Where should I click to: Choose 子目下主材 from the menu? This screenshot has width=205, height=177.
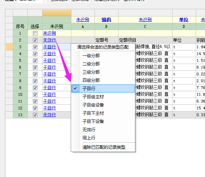[103, 113]
